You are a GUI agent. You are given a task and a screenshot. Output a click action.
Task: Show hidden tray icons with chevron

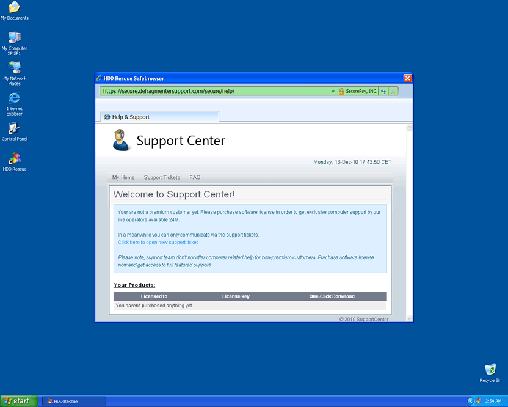(x=470, y=401)
